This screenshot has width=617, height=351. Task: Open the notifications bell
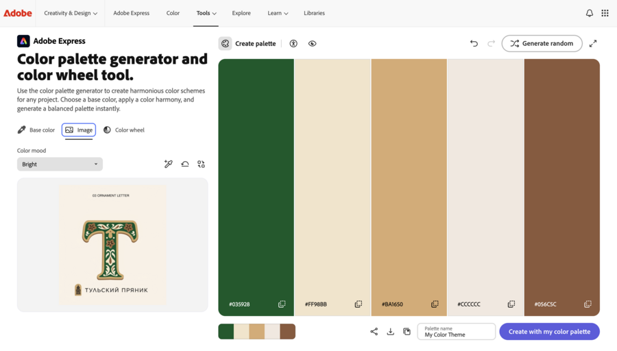(x=589, y=13)
